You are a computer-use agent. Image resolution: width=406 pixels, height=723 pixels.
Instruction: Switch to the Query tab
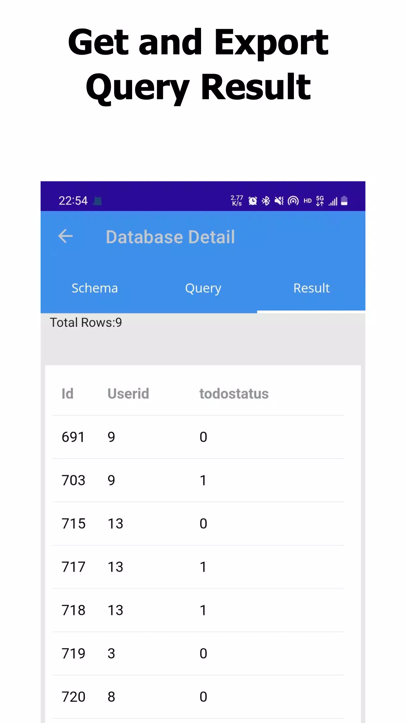coord(203,288)
